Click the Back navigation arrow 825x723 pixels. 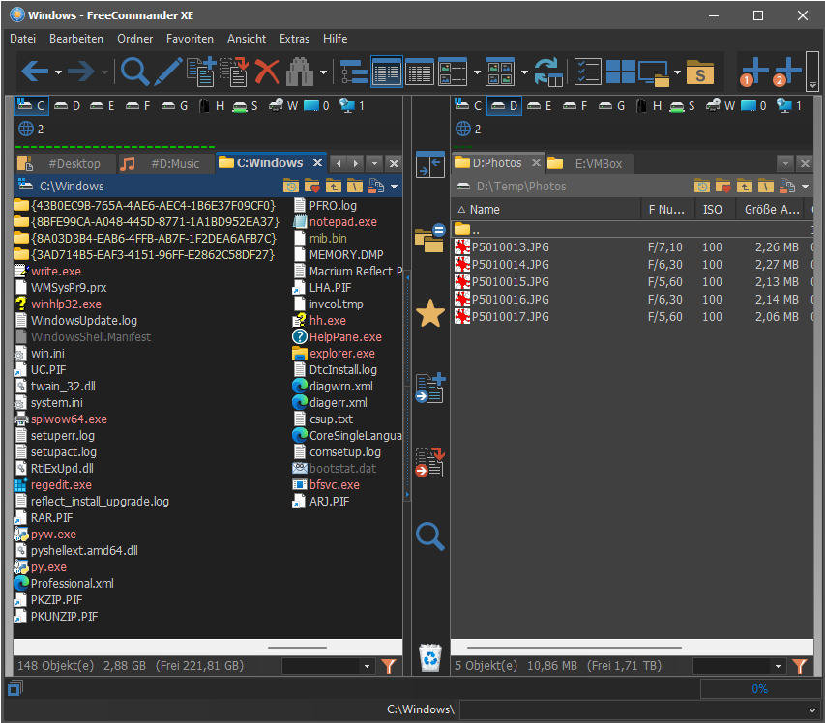(x=35, y=72)
